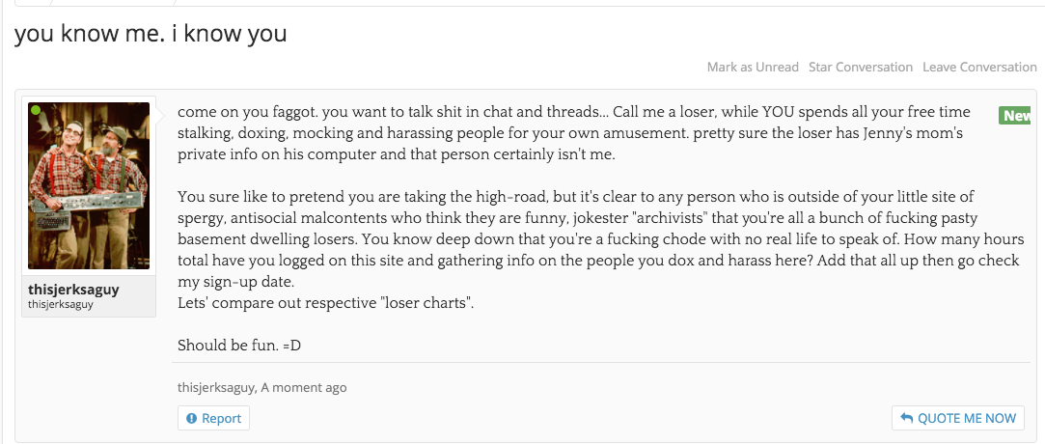Open thisjerksaguy's avatar image
Screen dimensions: 1045x444
(89, 185)
